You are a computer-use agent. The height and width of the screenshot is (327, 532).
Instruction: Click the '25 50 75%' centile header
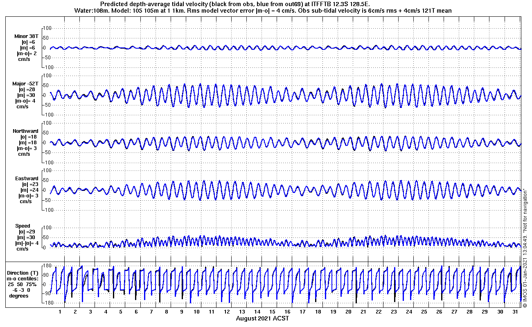[22, 284]
